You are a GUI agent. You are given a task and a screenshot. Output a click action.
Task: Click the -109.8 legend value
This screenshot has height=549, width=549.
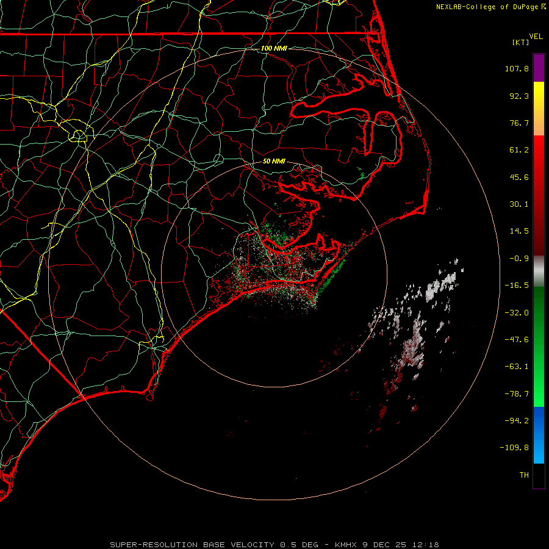[514, 448]
